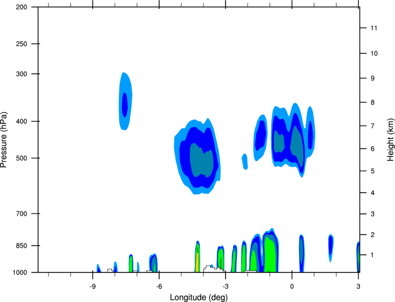Click the yellow-orange column near the surface
The height and width of the screenshot is (302, 395).
[x=197, y=262]
